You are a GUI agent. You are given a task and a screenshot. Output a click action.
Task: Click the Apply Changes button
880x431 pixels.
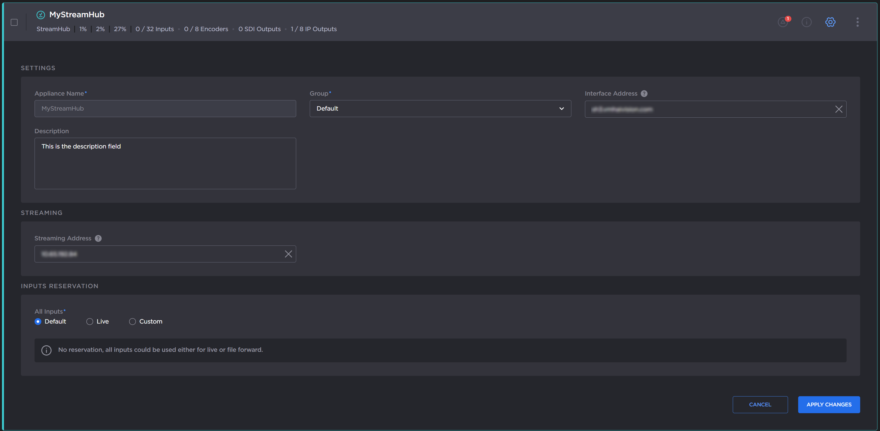click(828, 404)
